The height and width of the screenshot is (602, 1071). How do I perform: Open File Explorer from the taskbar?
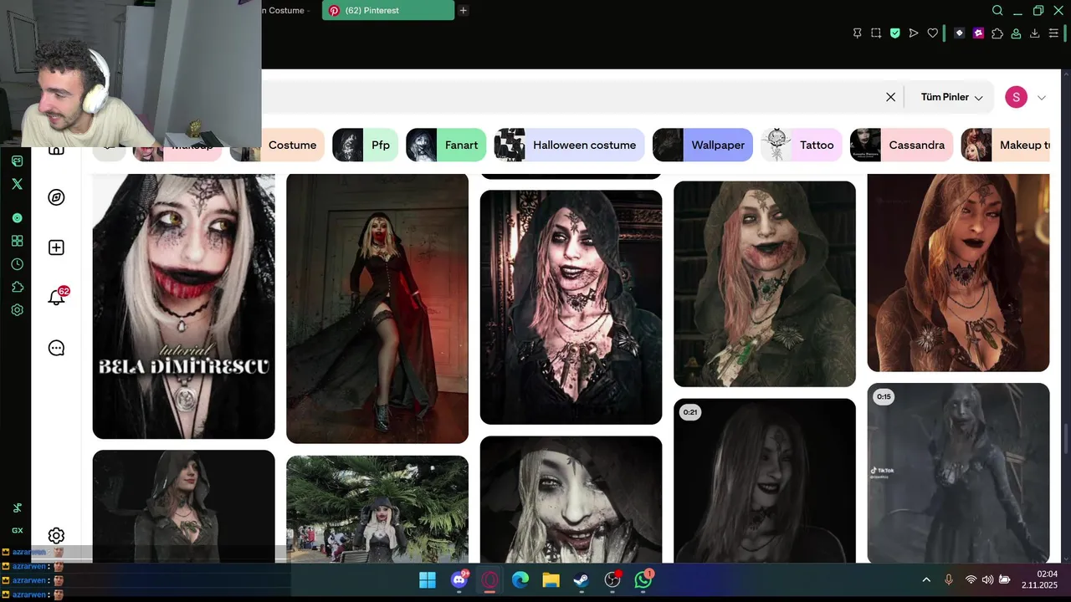[551, 579]
